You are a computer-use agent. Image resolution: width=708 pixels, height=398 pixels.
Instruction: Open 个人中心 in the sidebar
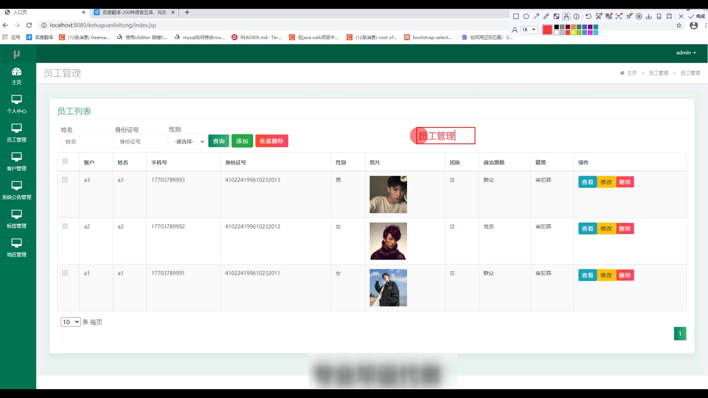(17, 105)
